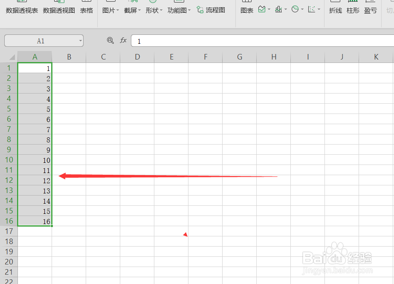Click cell A16 containing 16
This screenshot has width=394, height=284.
(x=35, y=221)
